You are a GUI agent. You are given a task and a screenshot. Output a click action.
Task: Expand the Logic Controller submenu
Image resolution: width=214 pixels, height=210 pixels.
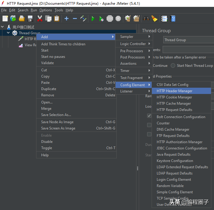click(x=134, y=44)
